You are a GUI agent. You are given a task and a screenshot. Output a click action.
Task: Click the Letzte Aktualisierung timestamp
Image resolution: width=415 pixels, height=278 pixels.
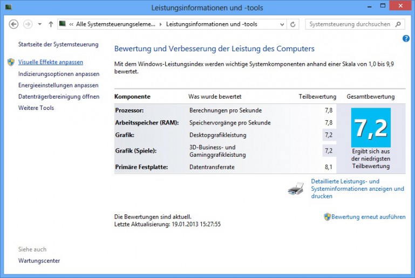point(167,224)
